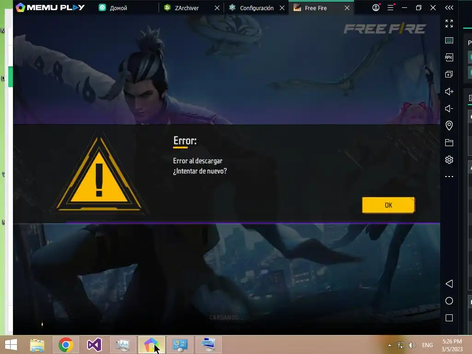The image size is (472, 354).
Task: Show hidden system tray icons
Action: (389, 345)
